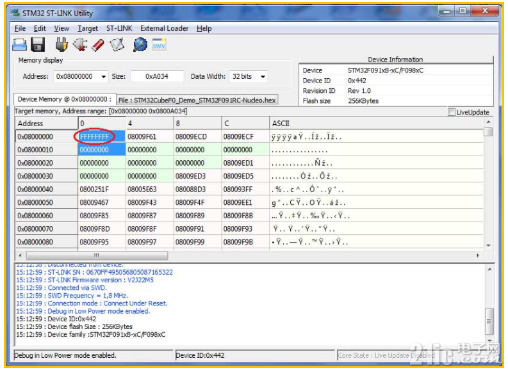Click status bar Device ID:0x442 entry
This screenshot has width=508, height=370.
tap(200, 355)
